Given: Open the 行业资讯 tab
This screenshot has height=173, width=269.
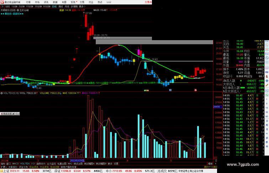Looking at the screenshot, I should [x=44, y=167].
